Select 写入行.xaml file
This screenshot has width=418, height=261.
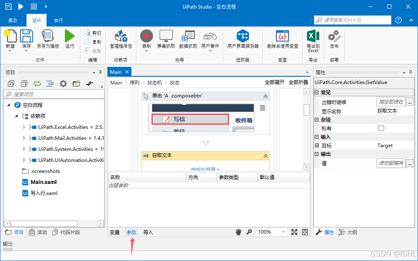(x=40, y=193)
